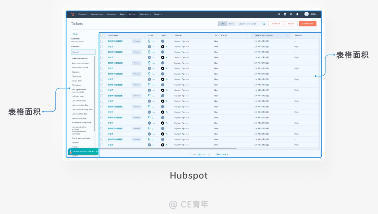Click the Back arrow chevron in sidebar
Screen dimensions: 378x214
tap(72, 34)
